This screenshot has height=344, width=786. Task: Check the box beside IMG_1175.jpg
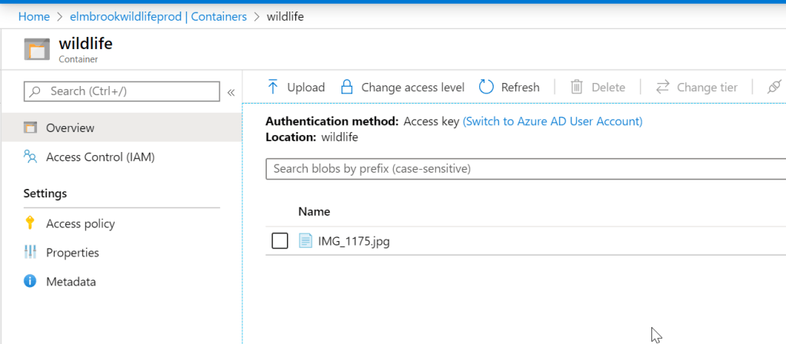pos(280,242)
